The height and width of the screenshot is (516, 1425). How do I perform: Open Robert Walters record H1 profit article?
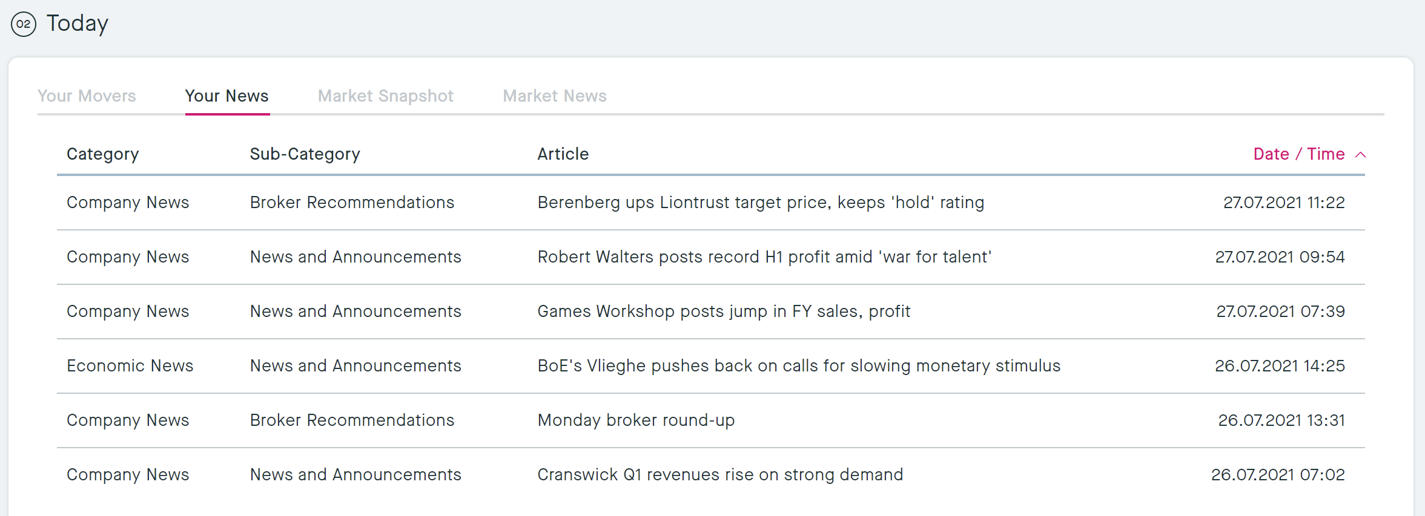click(764, 257)
